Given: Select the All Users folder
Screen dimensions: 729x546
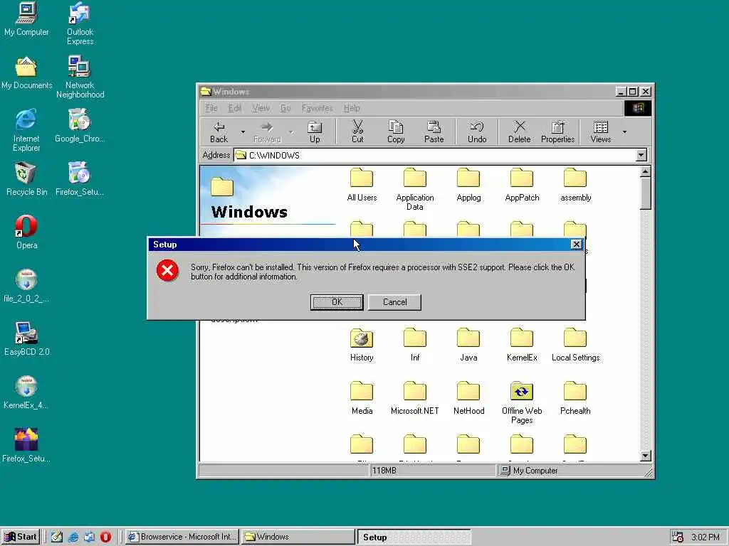Looking at the screenshot, I should pyautogui.click(x=362, y=185).
